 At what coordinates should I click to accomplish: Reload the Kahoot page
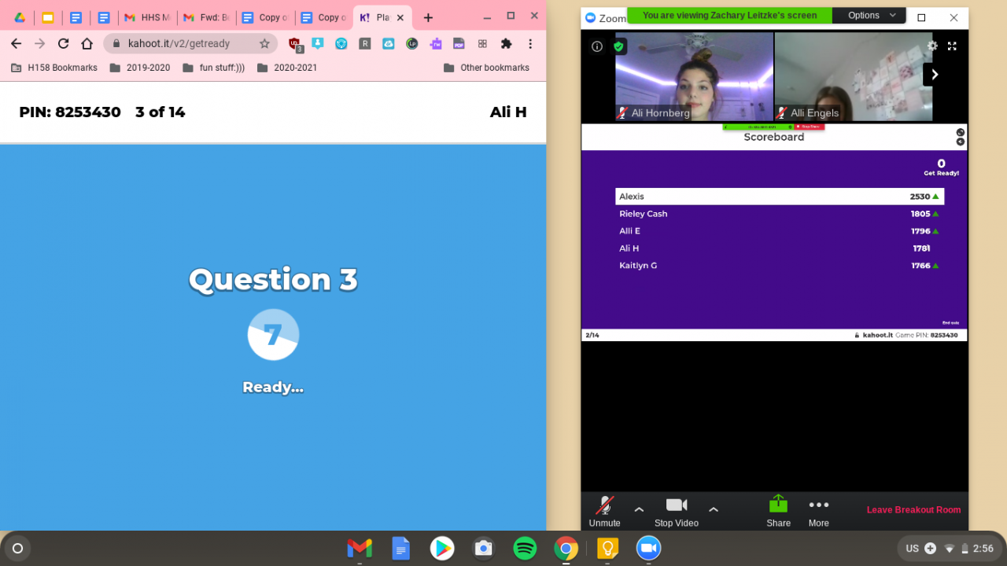64,44
